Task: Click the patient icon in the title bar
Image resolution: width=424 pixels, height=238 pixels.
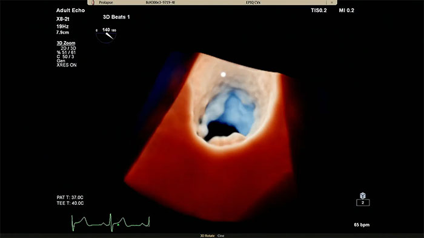Action: click(x=93, y=2)
